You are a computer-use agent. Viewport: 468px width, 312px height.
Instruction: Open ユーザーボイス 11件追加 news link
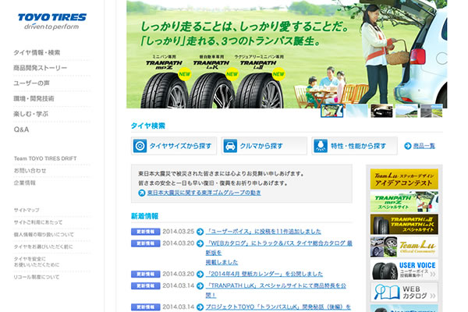[x=264, y=232]
